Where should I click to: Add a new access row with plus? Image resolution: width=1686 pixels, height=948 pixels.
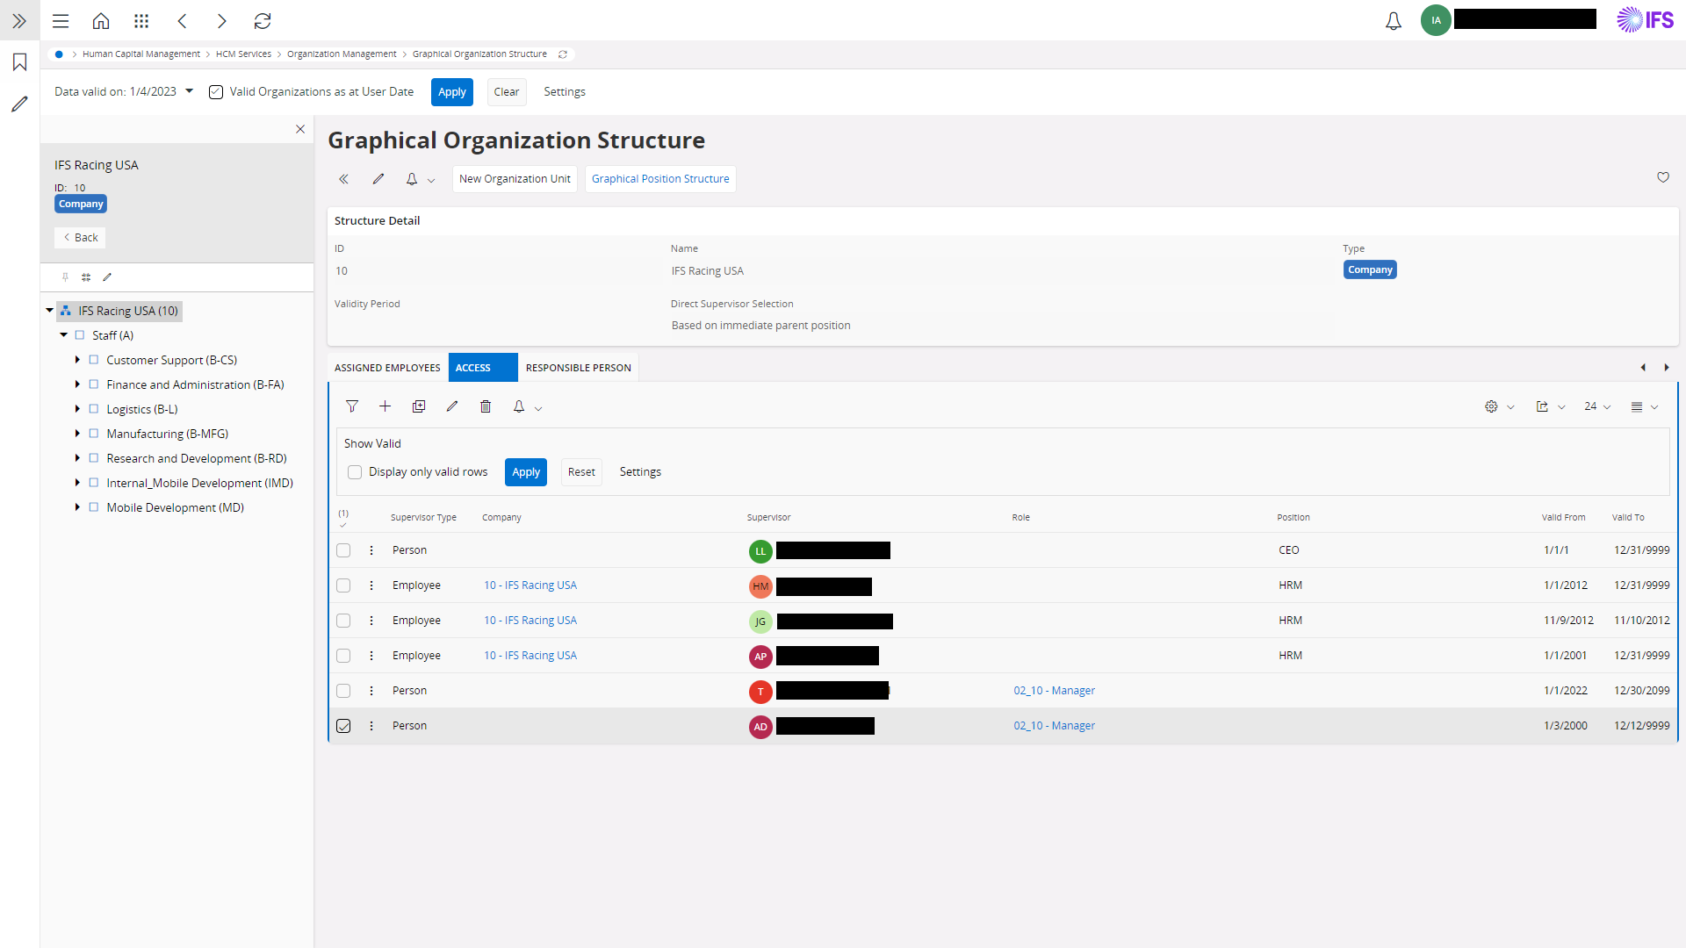385,406
